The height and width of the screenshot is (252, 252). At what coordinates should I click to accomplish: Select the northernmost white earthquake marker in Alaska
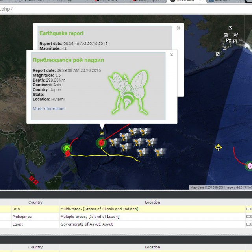(x=230, y=28)
